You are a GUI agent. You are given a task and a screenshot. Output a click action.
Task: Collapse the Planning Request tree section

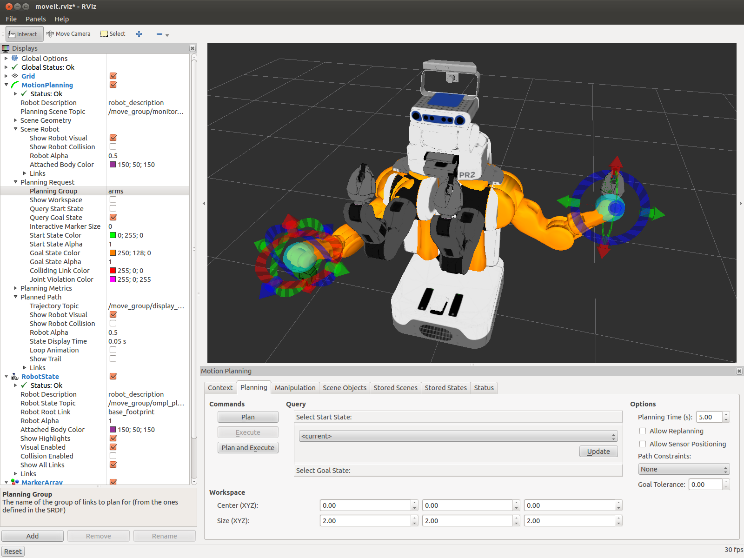[x=16, y=182]
